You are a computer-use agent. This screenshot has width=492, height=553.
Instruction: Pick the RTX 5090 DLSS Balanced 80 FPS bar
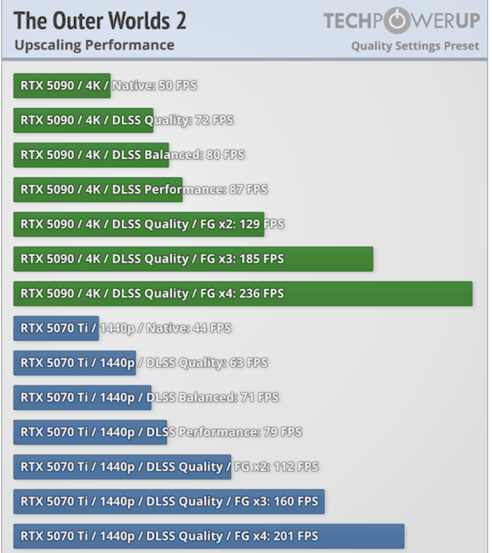(91, 155)
